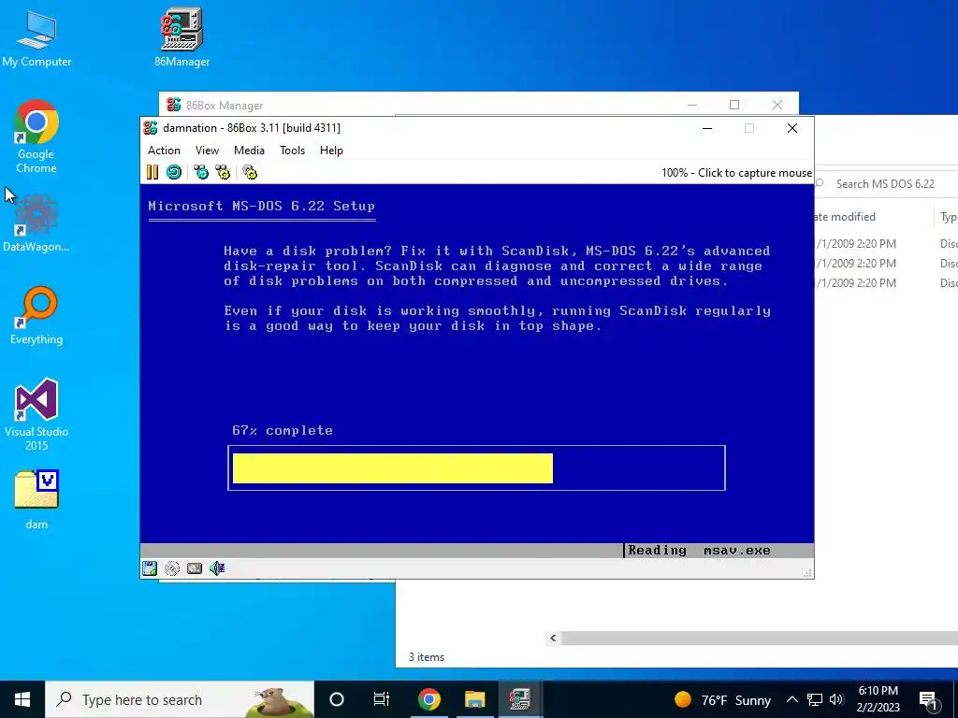Select the 86Manager desktop icon

click(182, 36)
